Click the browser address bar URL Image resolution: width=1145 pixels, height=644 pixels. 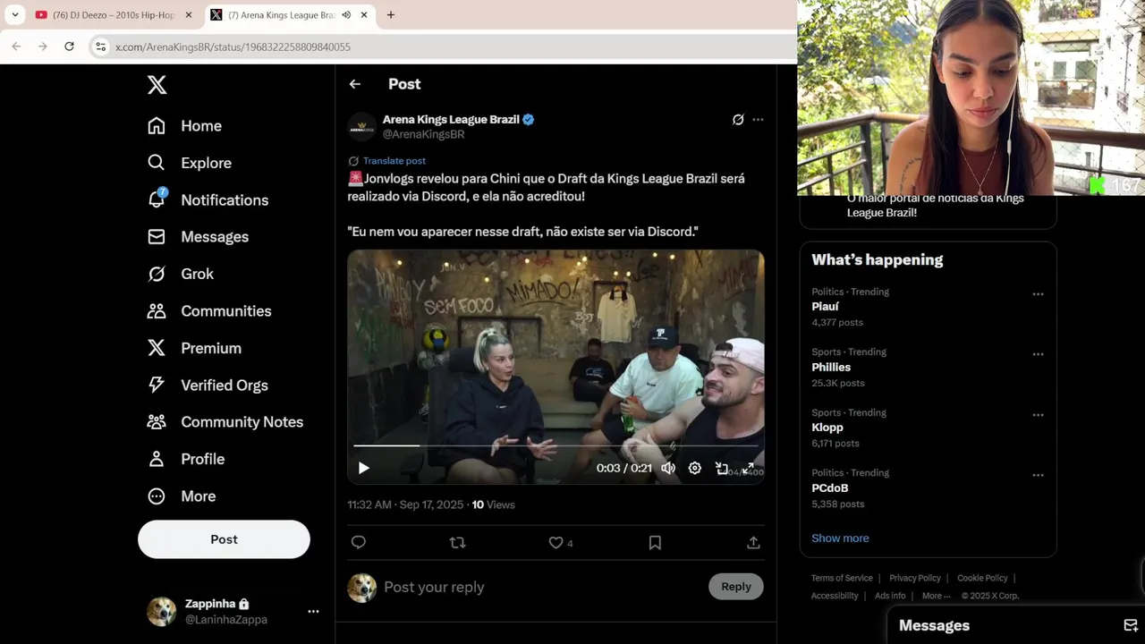point(233,47)
